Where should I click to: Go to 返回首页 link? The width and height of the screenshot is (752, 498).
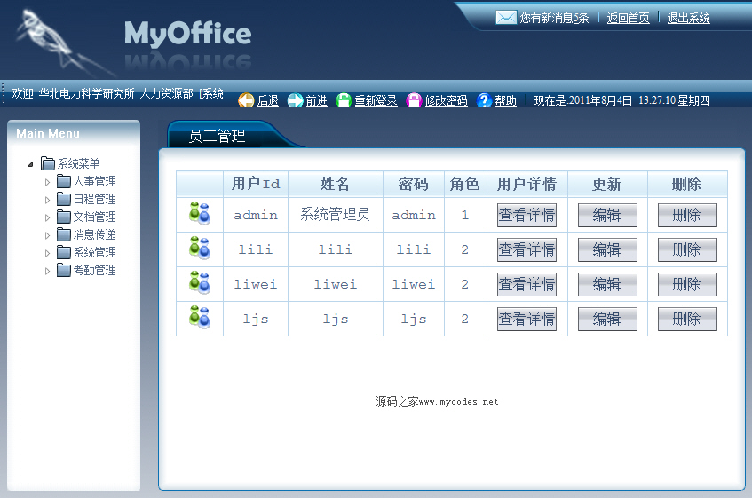(x=628, y=19)
